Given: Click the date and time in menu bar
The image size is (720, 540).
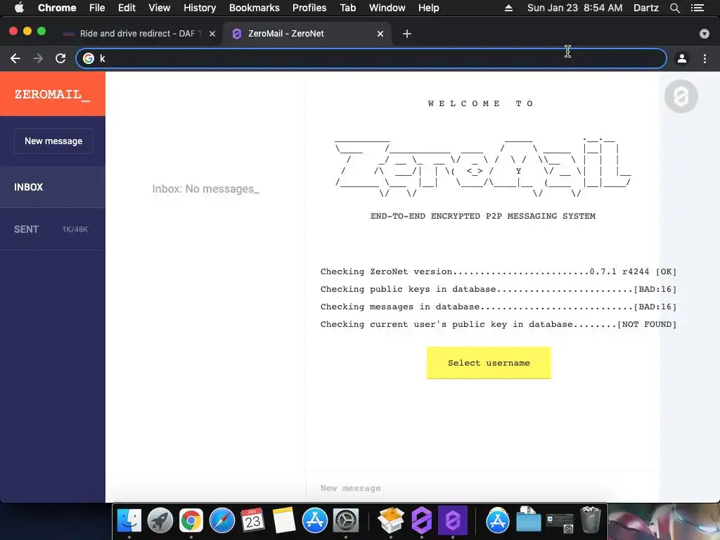Looking at the screenshot, I should [x=574, y=8].
